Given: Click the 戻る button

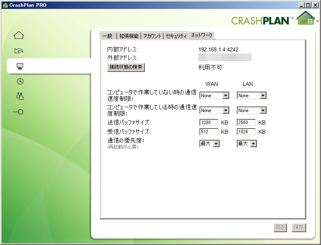Looking at the screenshot, I should [280, 227].
